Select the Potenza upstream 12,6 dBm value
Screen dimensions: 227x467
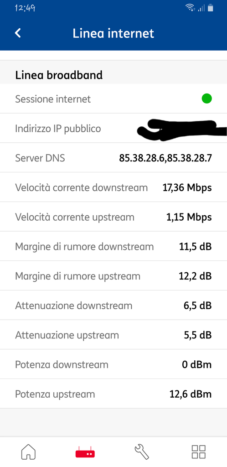click(191, 394)
